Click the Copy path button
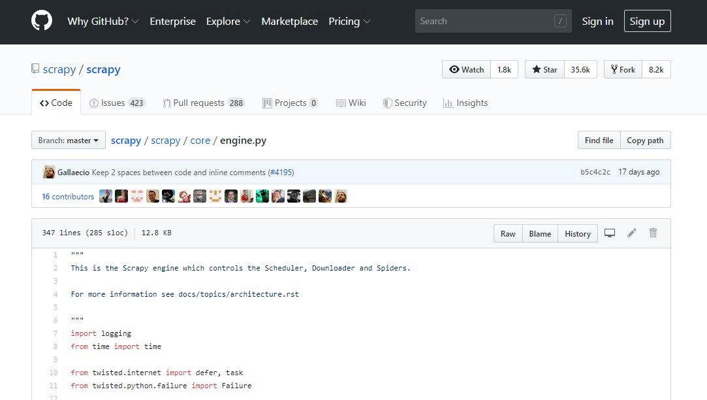 (645, 140)
